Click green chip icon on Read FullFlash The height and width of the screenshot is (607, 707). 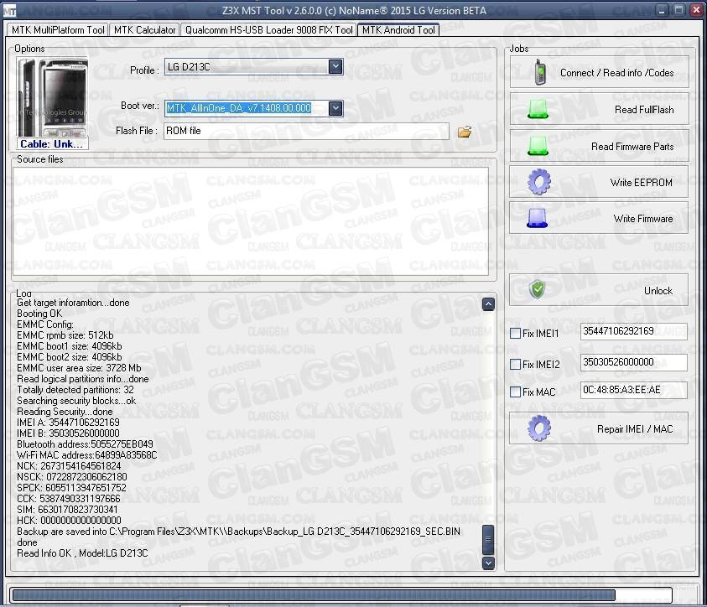(x=538, y=109)
